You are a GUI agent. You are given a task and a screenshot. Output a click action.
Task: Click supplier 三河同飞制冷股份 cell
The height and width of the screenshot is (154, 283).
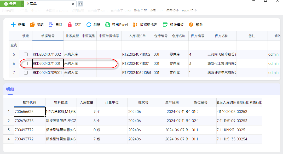(221, 54)
